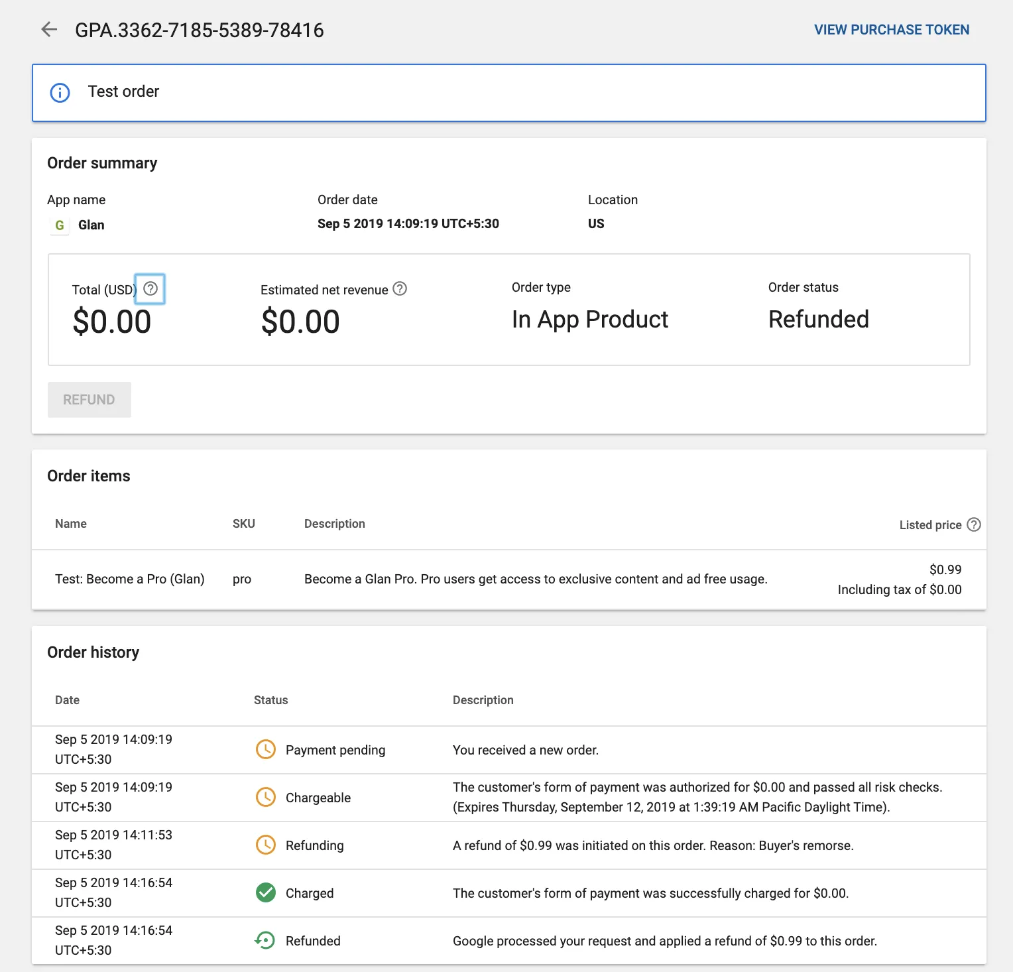1013x972 pixels.
Task: Open the View Purchase Token link
Action: pos(891,30)
